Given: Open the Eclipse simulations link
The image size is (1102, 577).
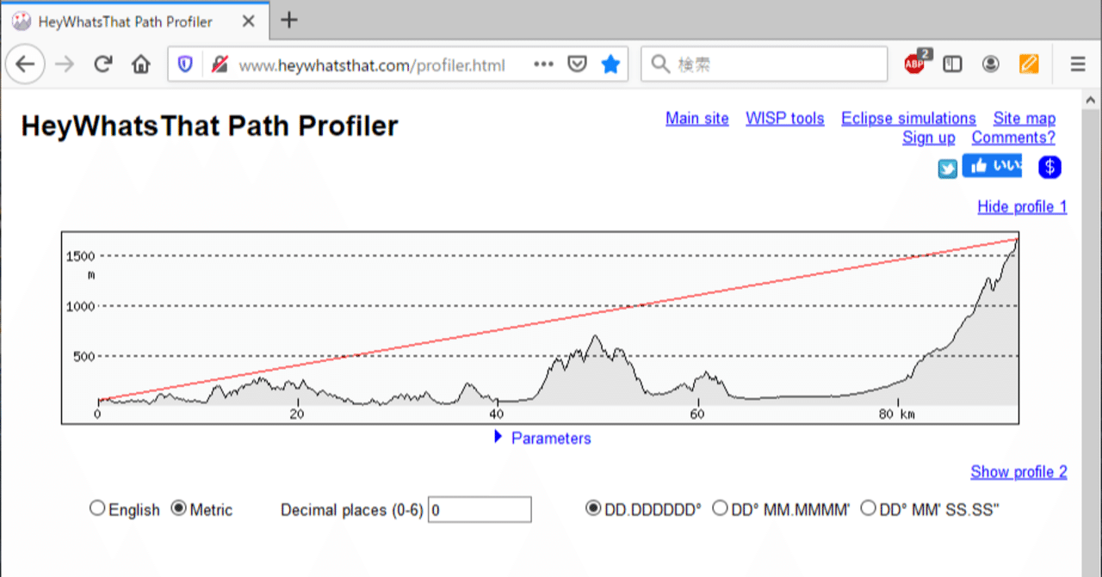Looking at the screenshot, I should tap(908, 118).
